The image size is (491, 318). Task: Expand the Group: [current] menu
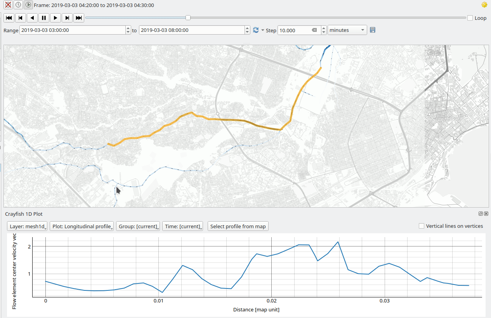(x=138, y=226)
